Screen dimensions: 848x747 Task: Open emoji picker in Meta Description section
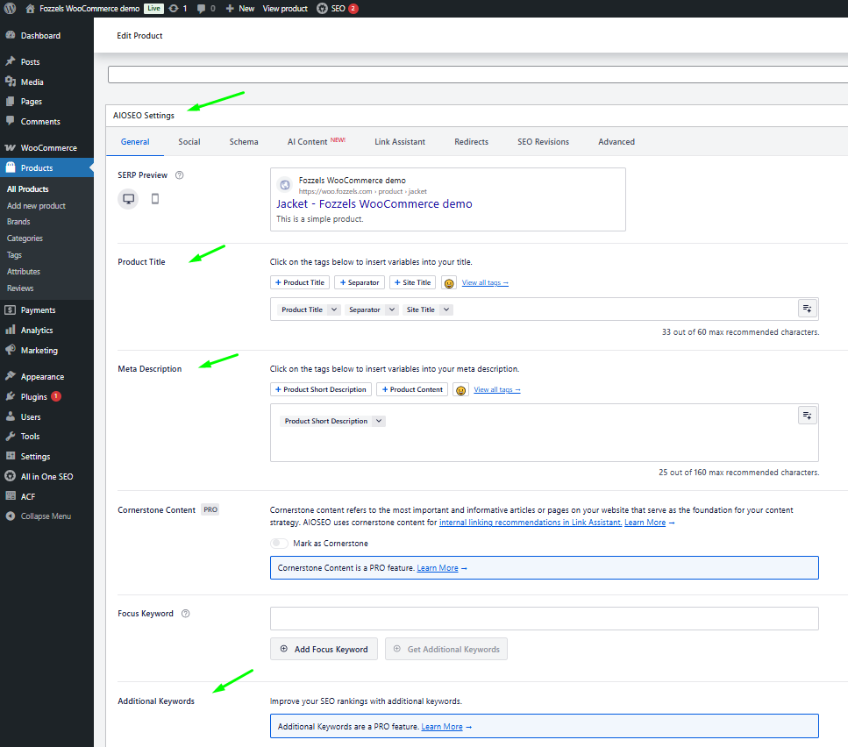[460, 389]
